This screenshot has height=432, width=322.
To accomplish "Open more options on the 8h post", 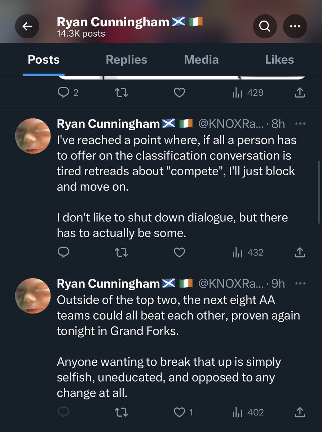I will click(300, 123).
